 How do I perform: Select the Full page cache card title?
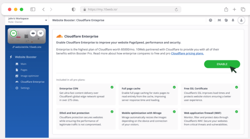click(x=131, y=89)
